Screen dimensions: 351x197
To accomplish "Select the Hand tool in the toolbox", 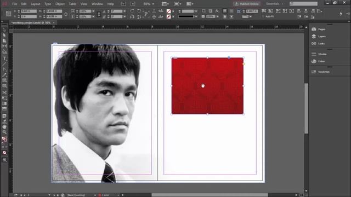I will click(4, 126).
